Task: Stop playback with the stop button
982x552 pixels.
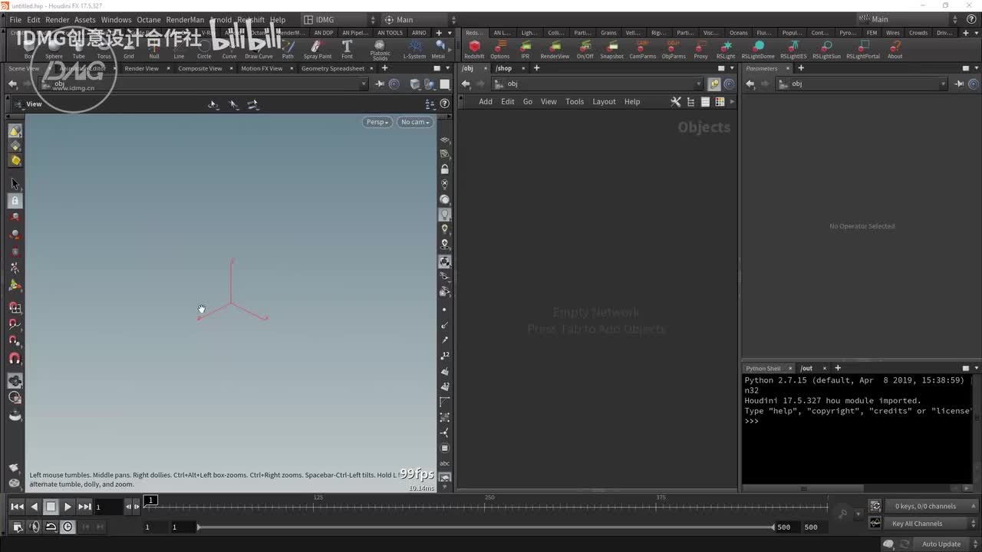Action: (51, 507)
